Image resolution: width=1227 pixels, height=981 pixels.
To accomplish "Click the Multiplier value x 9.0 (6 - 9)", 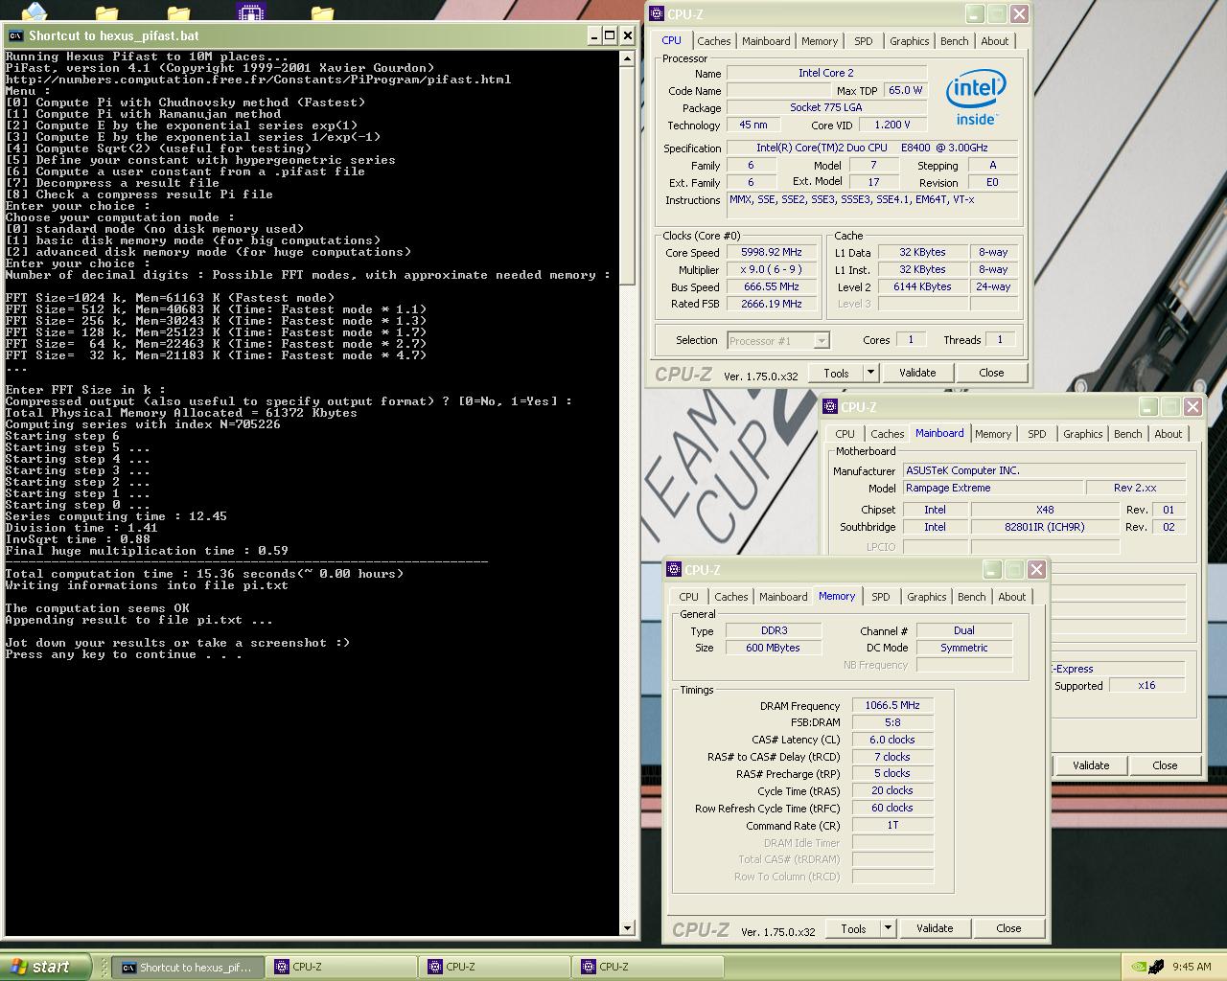I will (x=771, y=269).
